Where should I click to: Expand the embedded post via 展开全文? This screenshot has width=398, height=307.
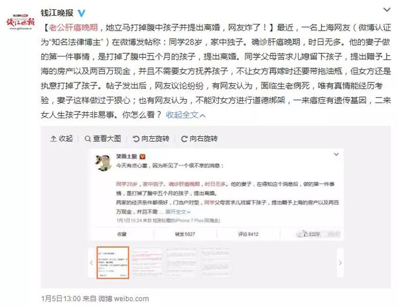(x=178, y=211)
